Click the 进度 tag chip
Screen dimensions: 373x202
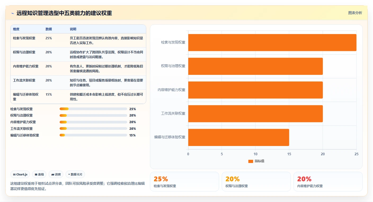pos(56,174)
